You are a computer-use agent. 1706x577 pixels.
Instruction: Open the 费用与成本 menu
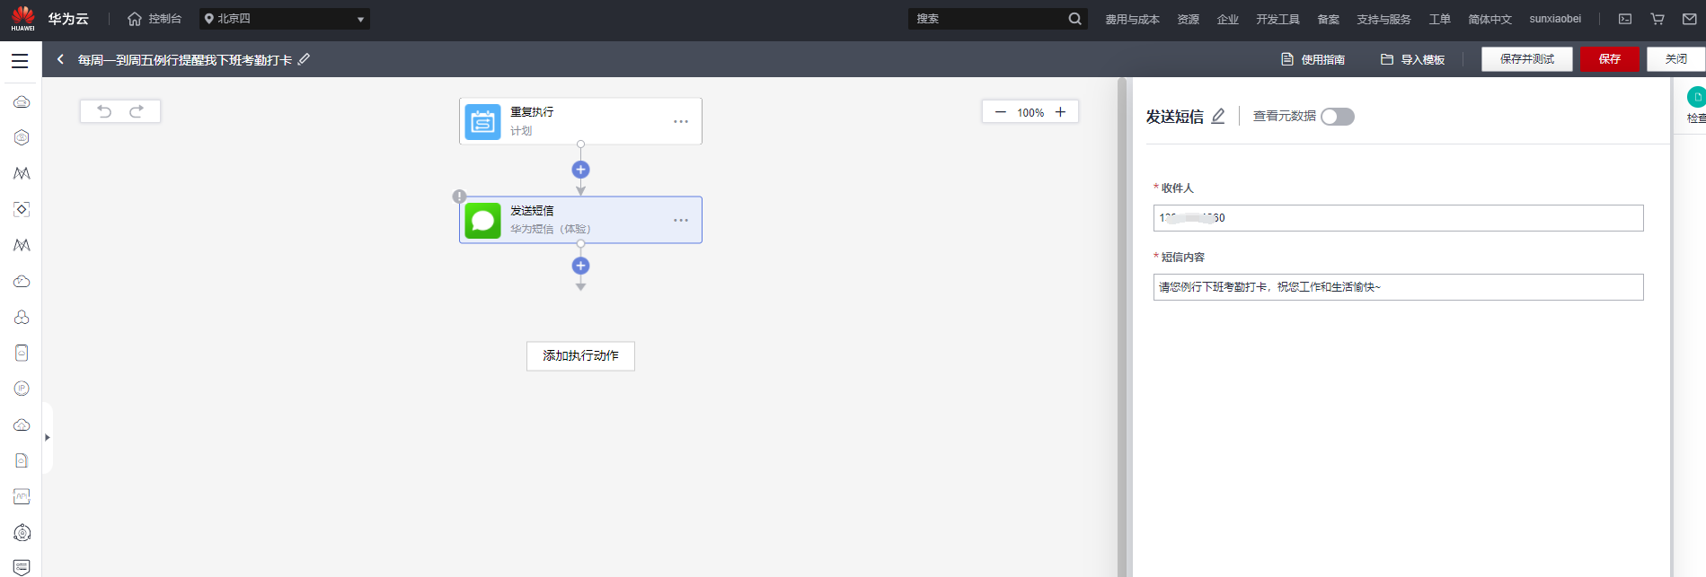point(1132,19)
